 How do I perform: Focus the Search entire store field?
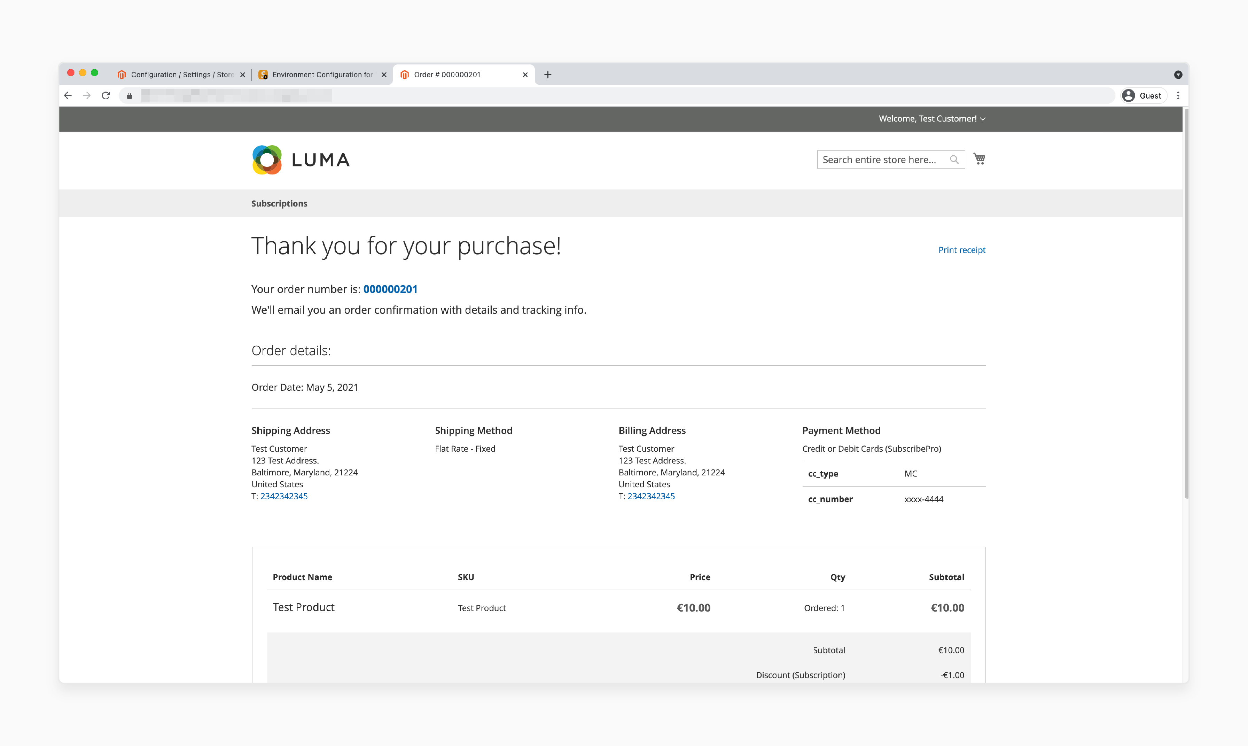pos(891,160)
